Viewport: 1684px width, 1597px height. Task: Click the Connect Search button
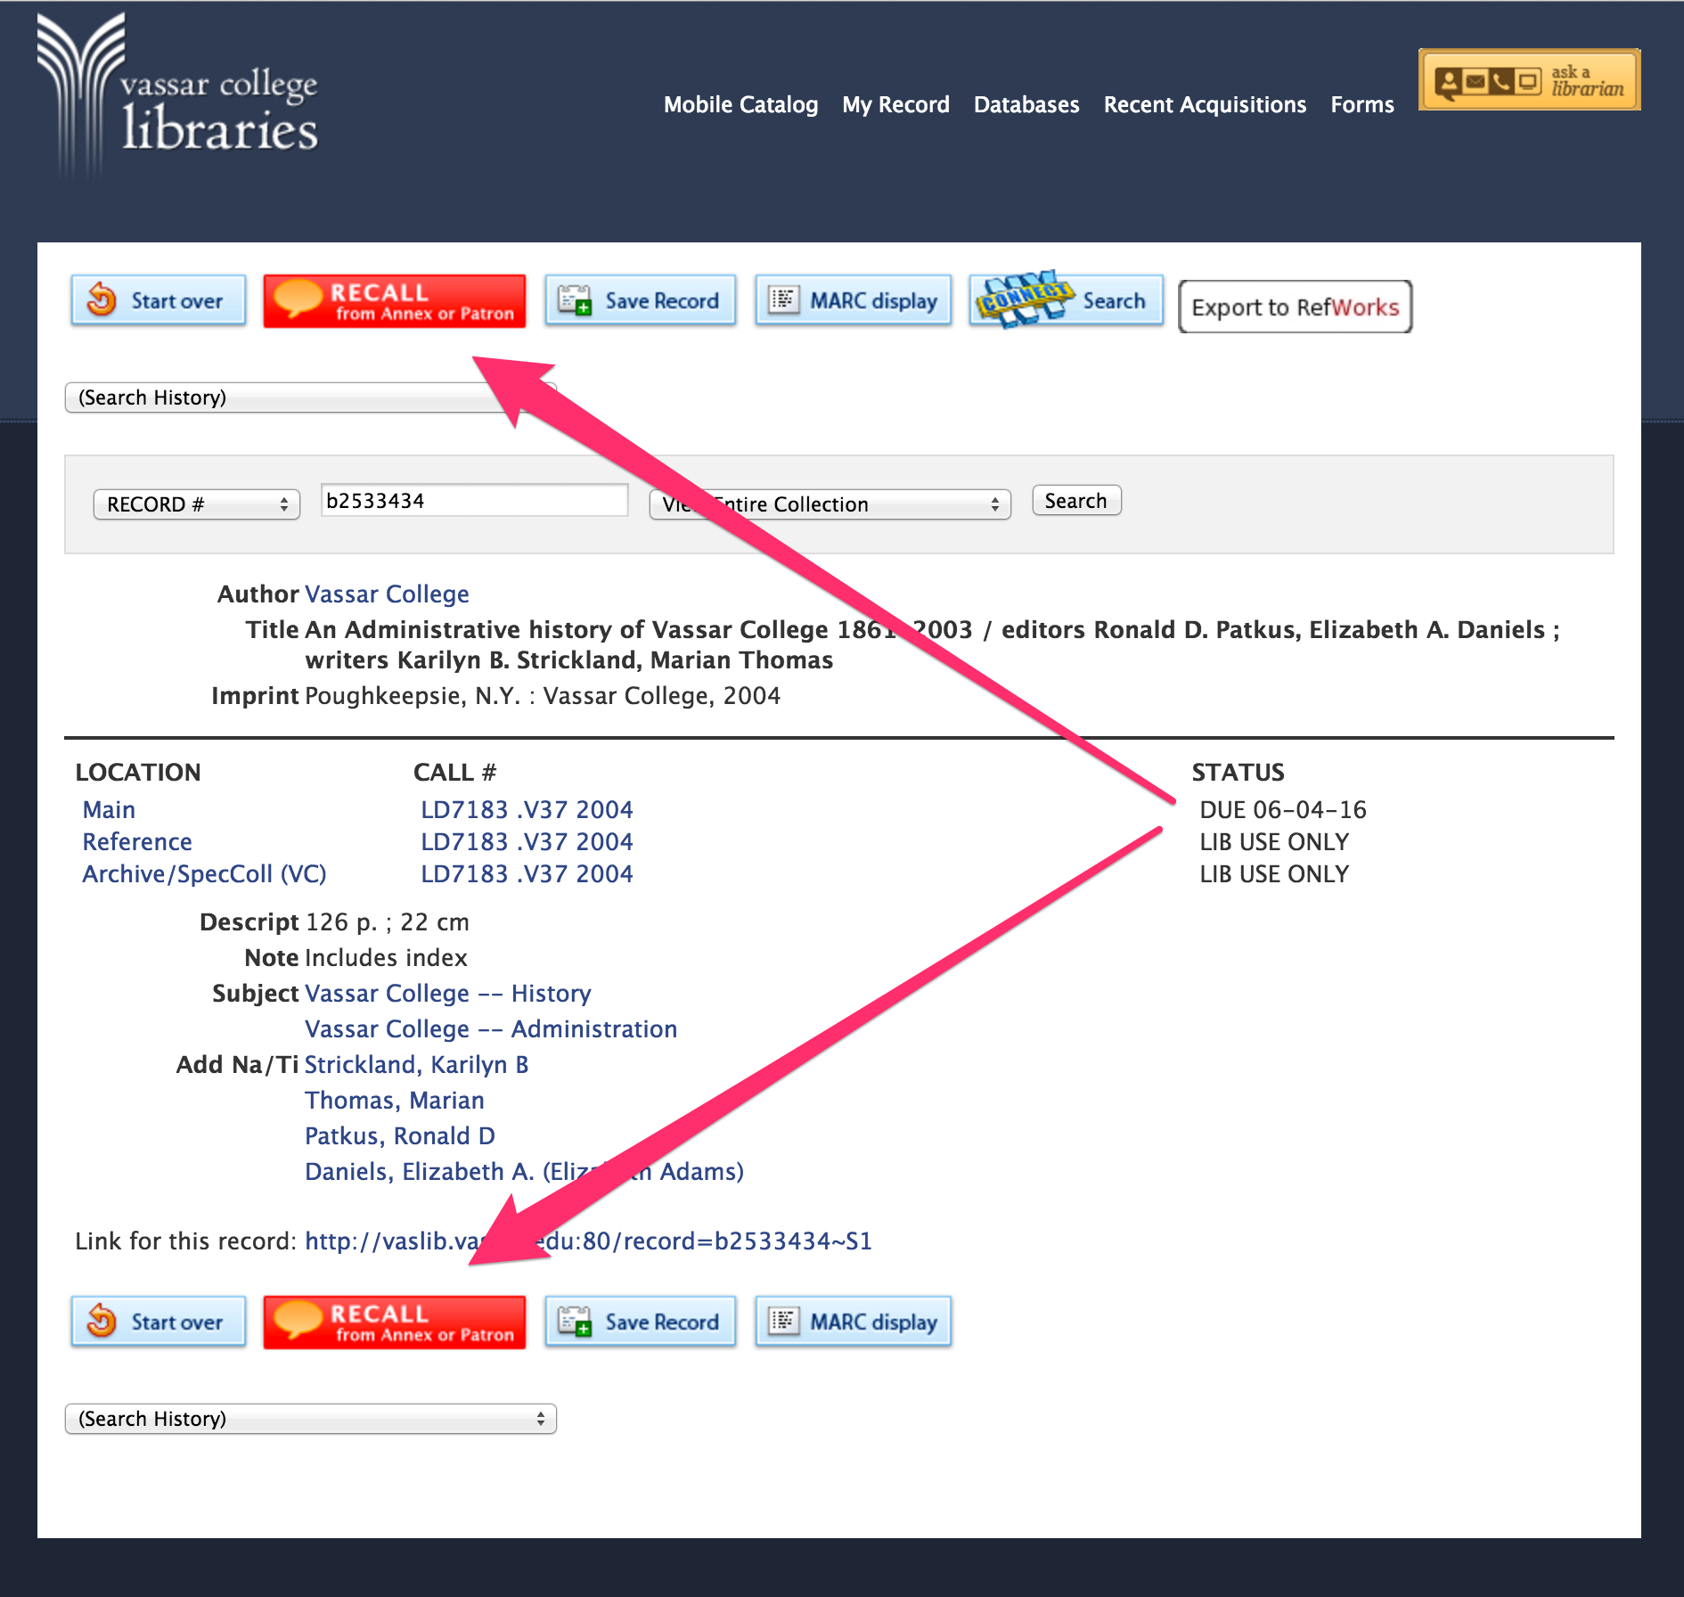tap(1067, 300)
